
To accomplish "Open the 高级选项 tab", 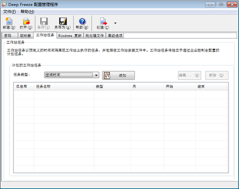I will click(115, 36).
